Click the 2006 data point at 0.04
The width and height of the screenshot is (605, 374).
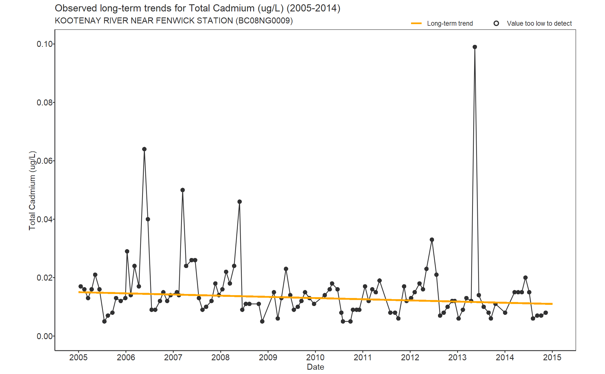pos(148,219)
